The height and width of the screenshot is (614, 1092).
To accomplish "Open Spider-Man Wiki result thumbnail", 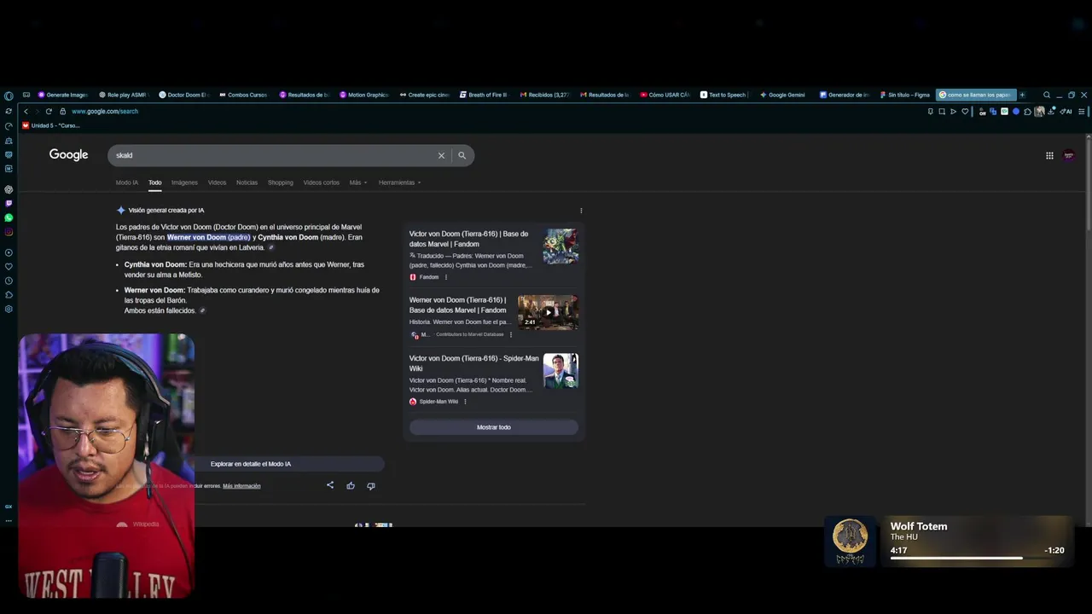I will [561, 371].
